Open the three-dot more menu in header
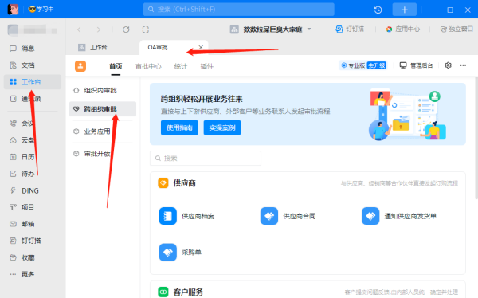This screenshot has height=298, width=478. pos(463,65)
